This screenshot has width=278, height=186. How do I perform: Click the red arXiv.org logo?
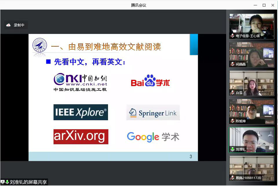pyautogui.click(x=81, y=136)
